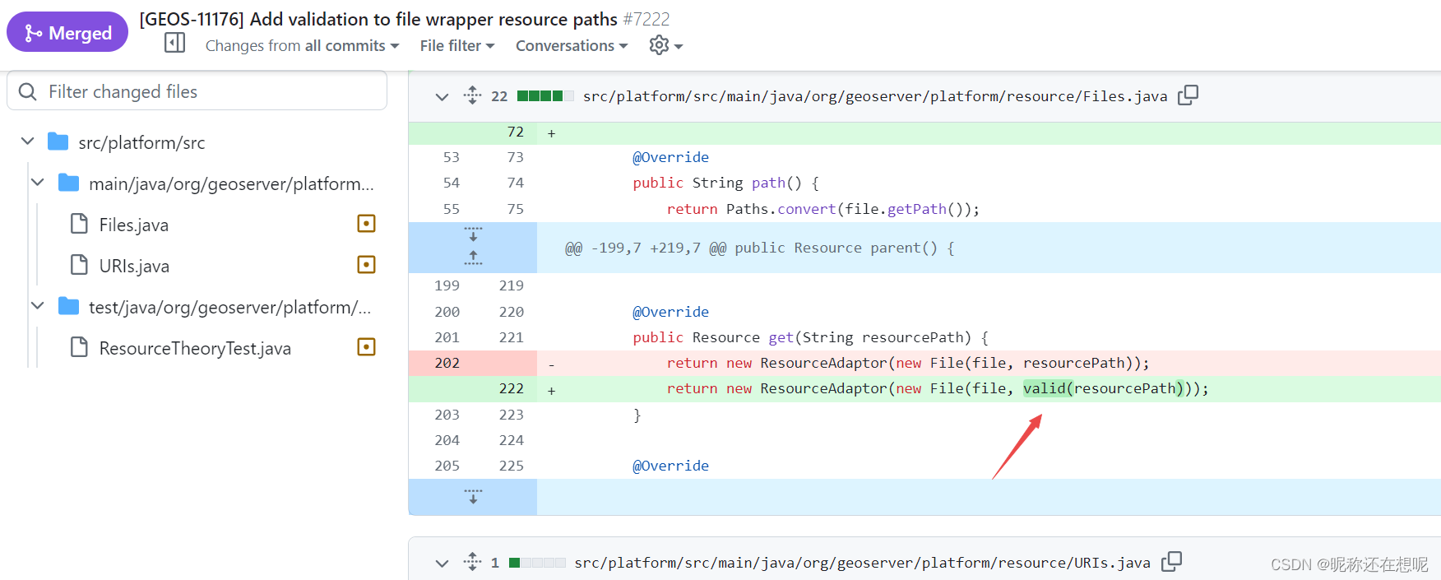
Task: Select the src/platform/src tree label
Action: 141,142
